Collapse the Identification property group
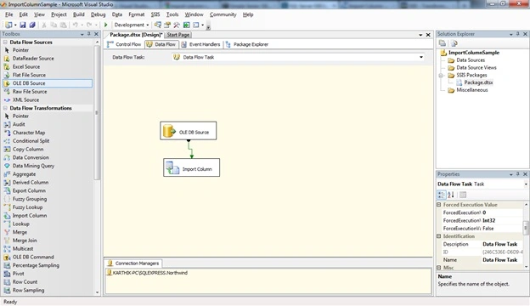530x306 pixels. [x=439, y=236]
